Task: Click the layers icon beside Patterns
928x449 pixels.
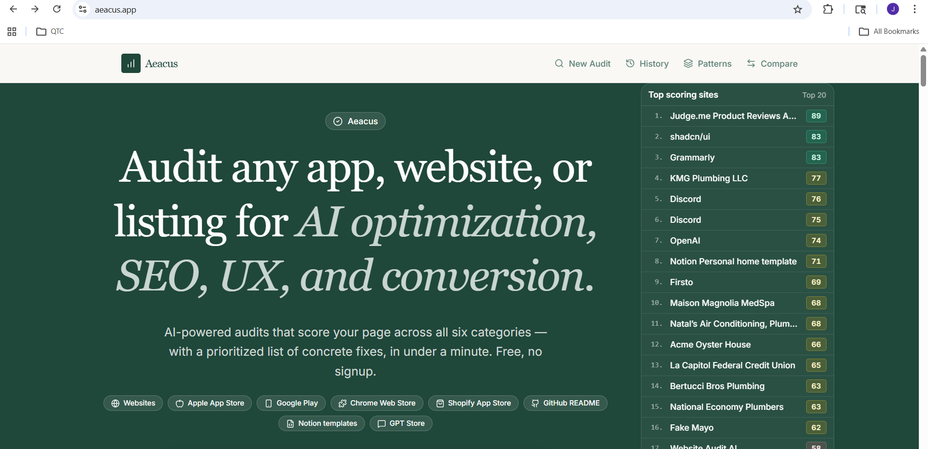Action: 688,63
